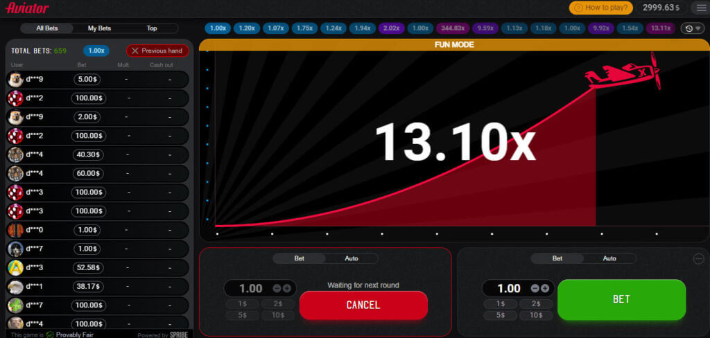Image resolution: width=710 pixels, height=338 pixels.
Task: Open How to play? help
Action: 601,8
